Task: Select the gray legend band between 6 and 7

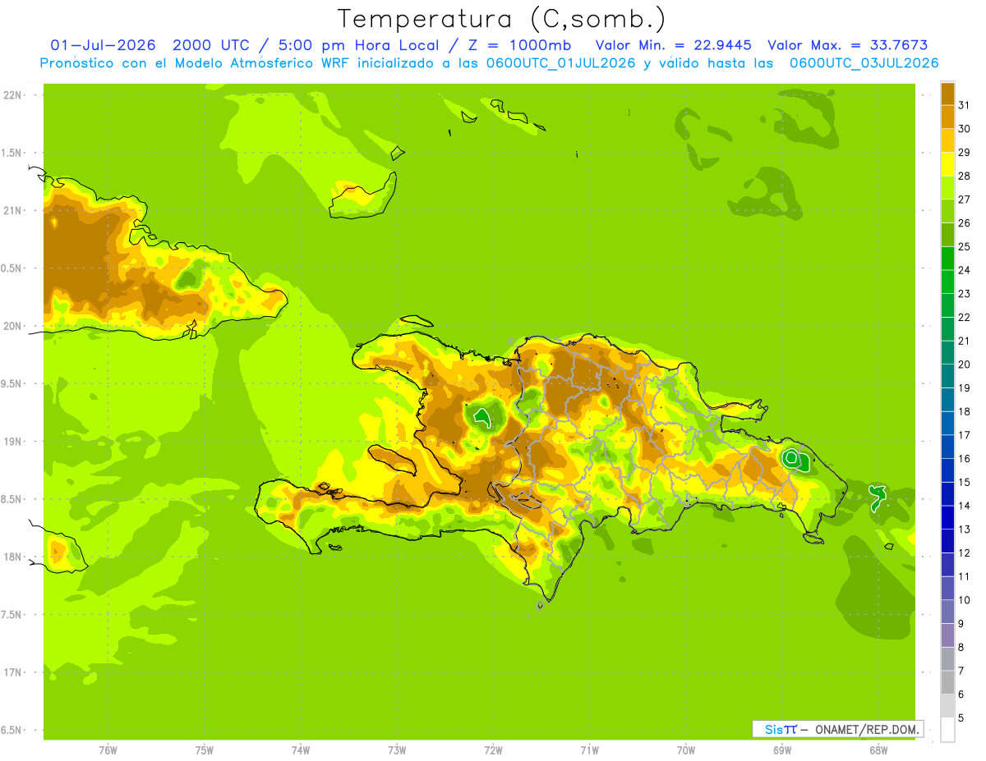Action: point(947,682)
